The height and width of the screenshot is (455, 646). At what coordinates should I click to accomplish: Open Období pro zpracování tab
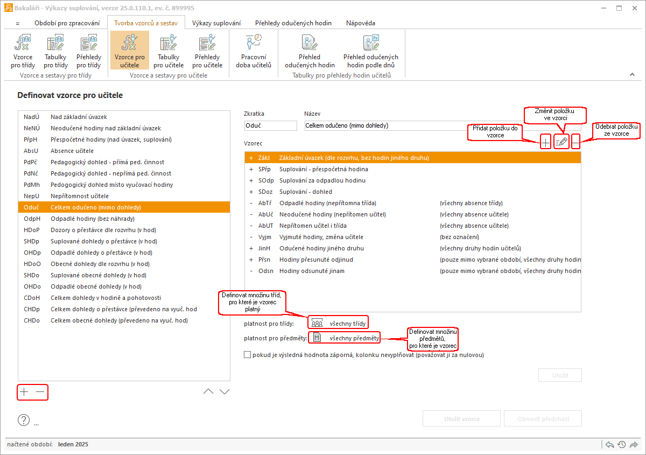[67, 23]
